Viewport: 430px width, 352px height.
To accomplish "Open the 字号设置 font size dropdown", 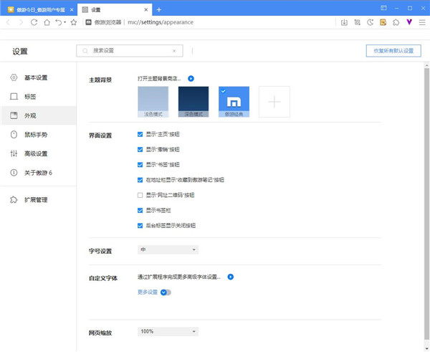I will (168, 249).
